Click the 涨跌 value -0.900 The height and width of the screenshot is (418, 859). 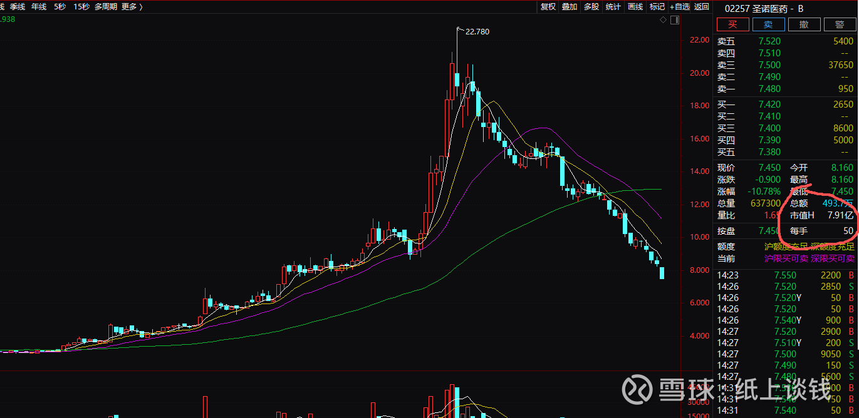point(768,180)
